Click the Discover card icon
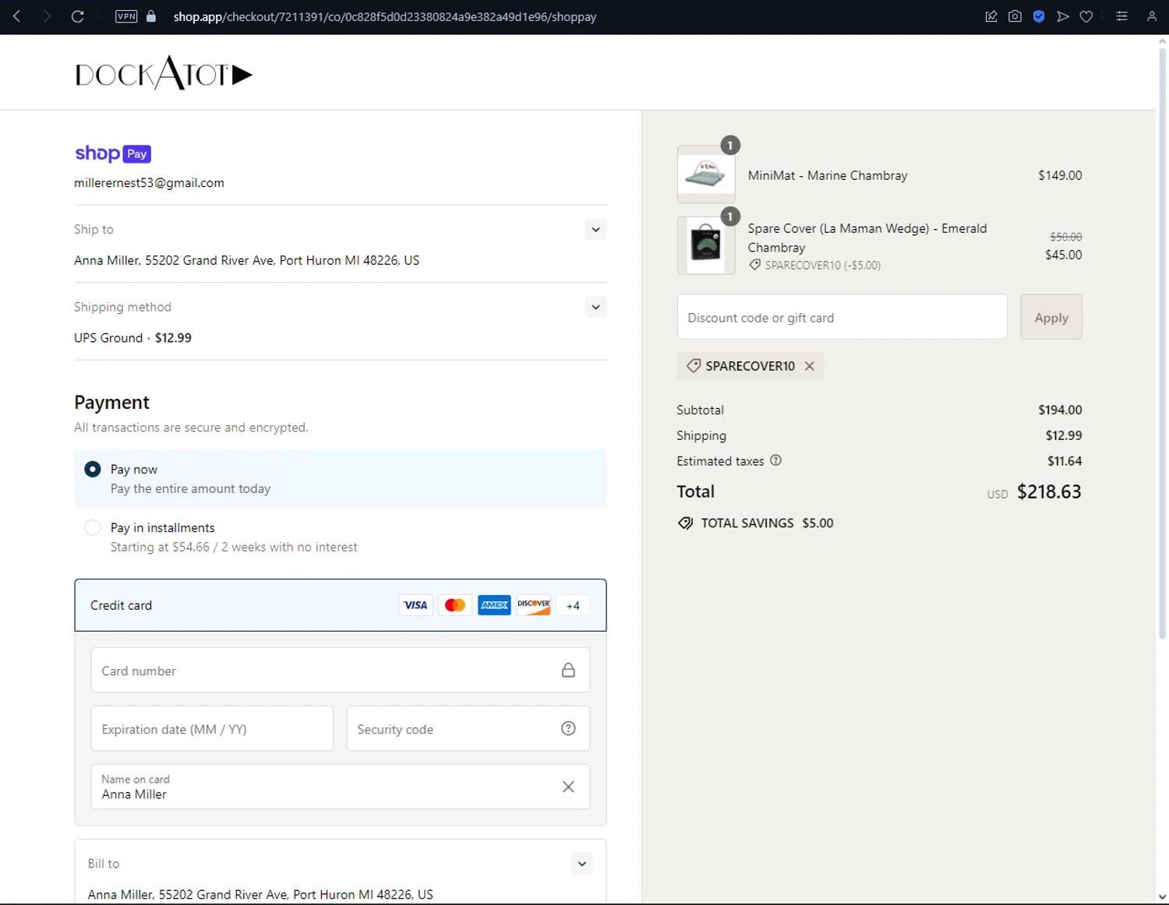 click(x=534, y=605)
